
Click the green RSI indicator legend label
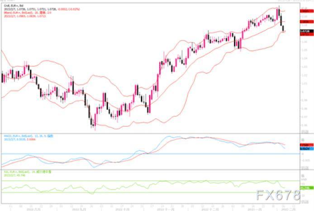click(x=28, y=172)
